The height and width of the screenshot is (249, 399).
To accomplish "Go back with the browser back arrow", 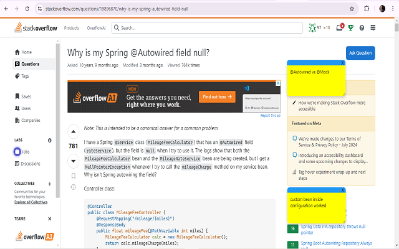I will pyautogui.click(x=6, y=9).
